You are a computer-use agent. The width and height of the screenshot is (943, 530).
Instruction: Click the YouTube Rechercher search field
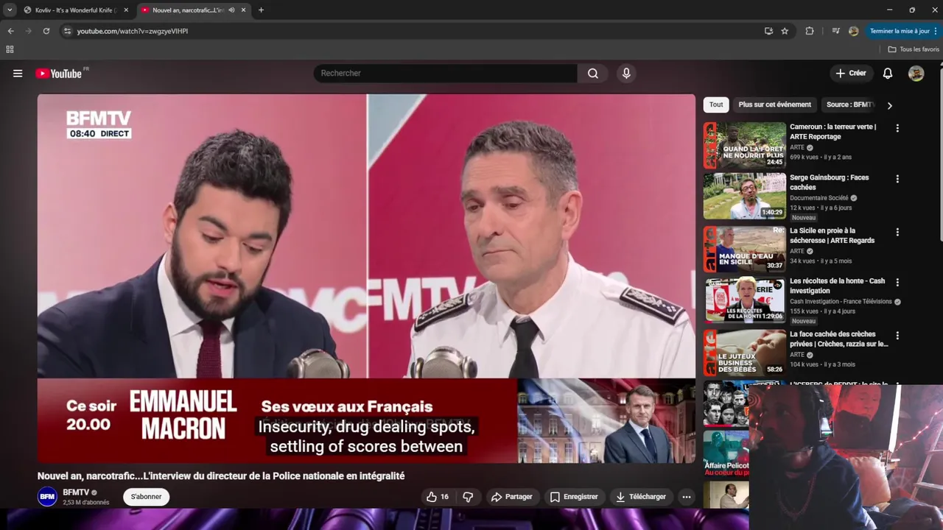tap(446, 74)
